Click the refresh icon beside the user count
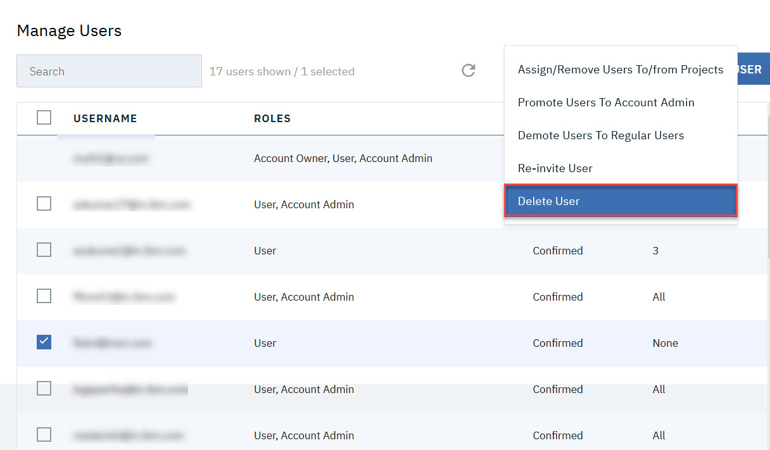 pyautogui.click(x=468, y=71)
